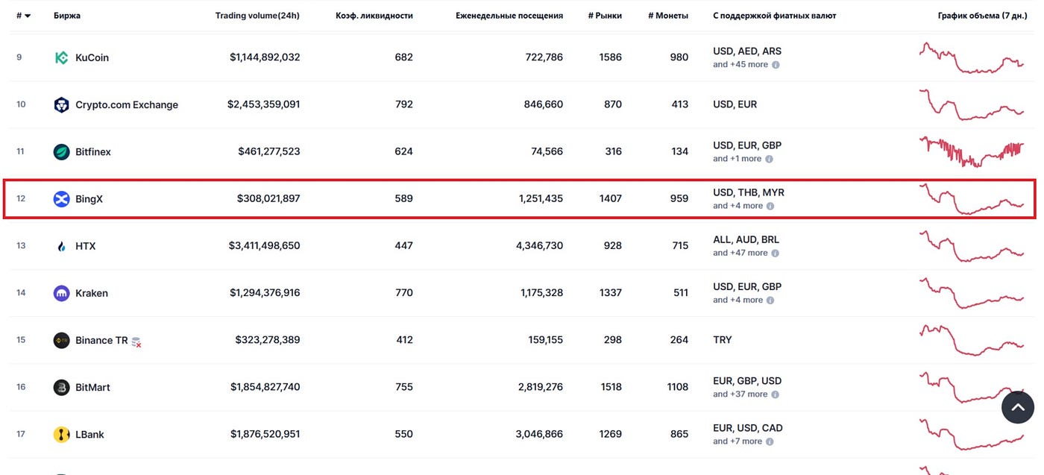Click Crypto.com Exchange's 7-day volume chart
Viewport: 1044px width, 475px height.
[972, 104]
